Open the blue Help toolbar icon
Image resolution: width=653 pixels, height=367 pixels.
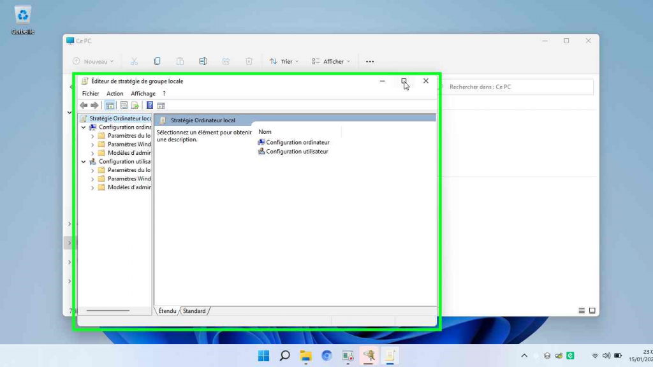[x=150, y=106]
